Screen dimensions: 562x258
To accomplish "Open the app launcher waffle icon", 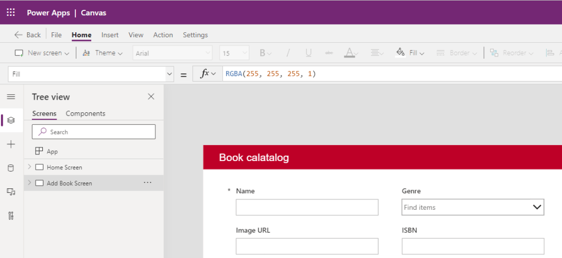I will pos(11,13).
